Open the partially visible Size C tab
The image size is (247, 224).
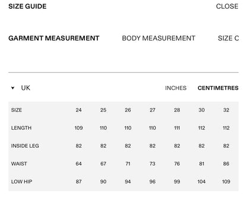[x=229, y=38]
